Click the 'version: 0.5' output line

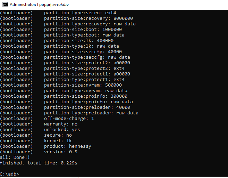(x=60, y=152)
